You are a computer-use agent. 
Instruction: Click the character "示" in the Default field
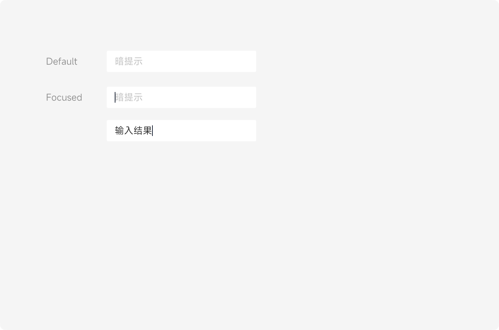[138, 61]
